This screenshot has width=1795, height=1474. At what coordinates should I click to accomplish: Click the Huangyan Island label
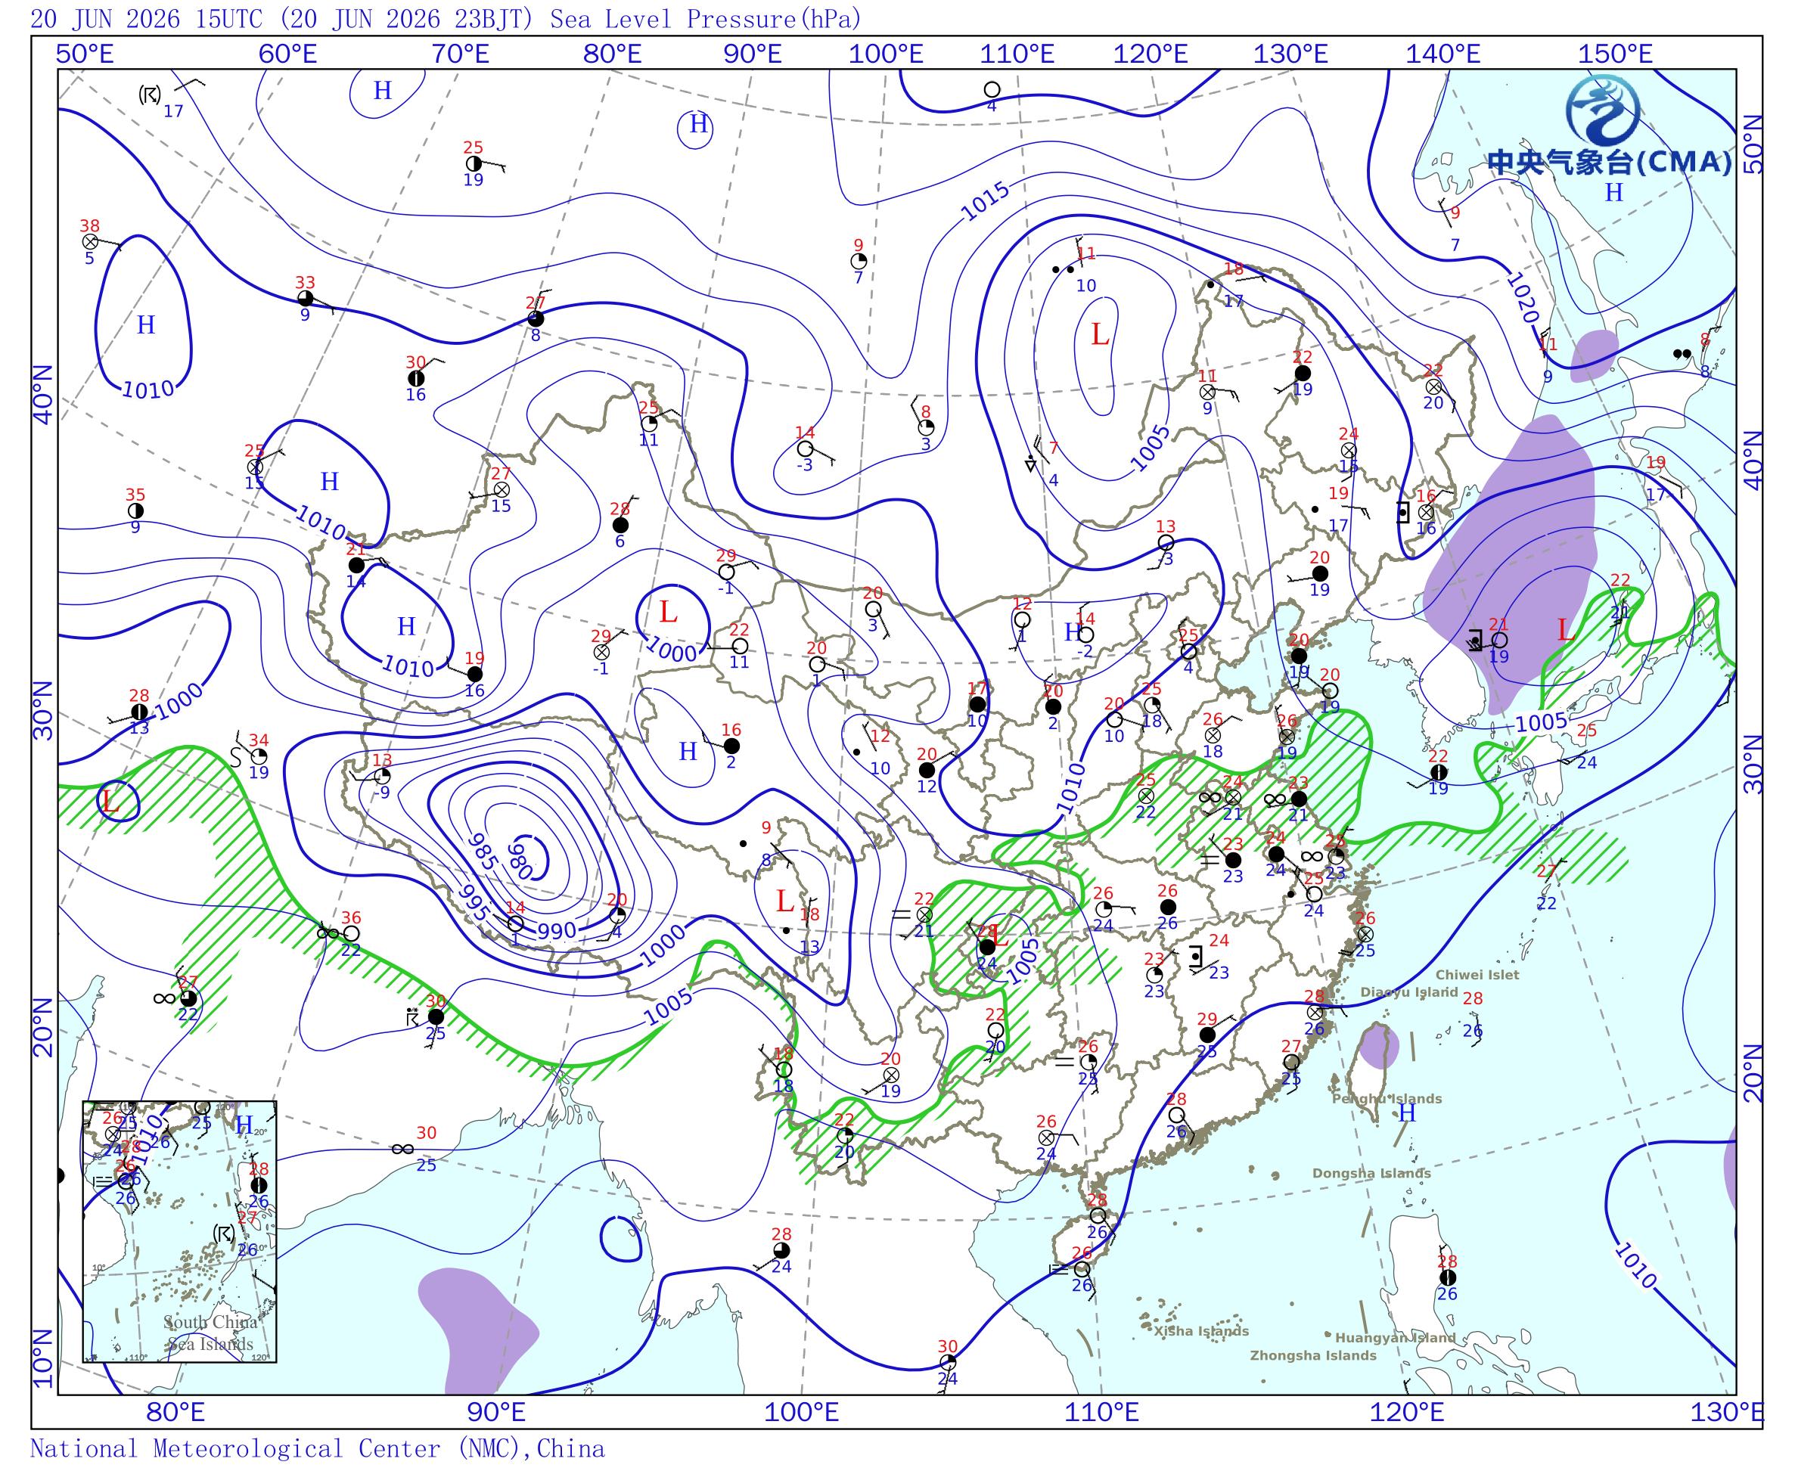1395,1338
